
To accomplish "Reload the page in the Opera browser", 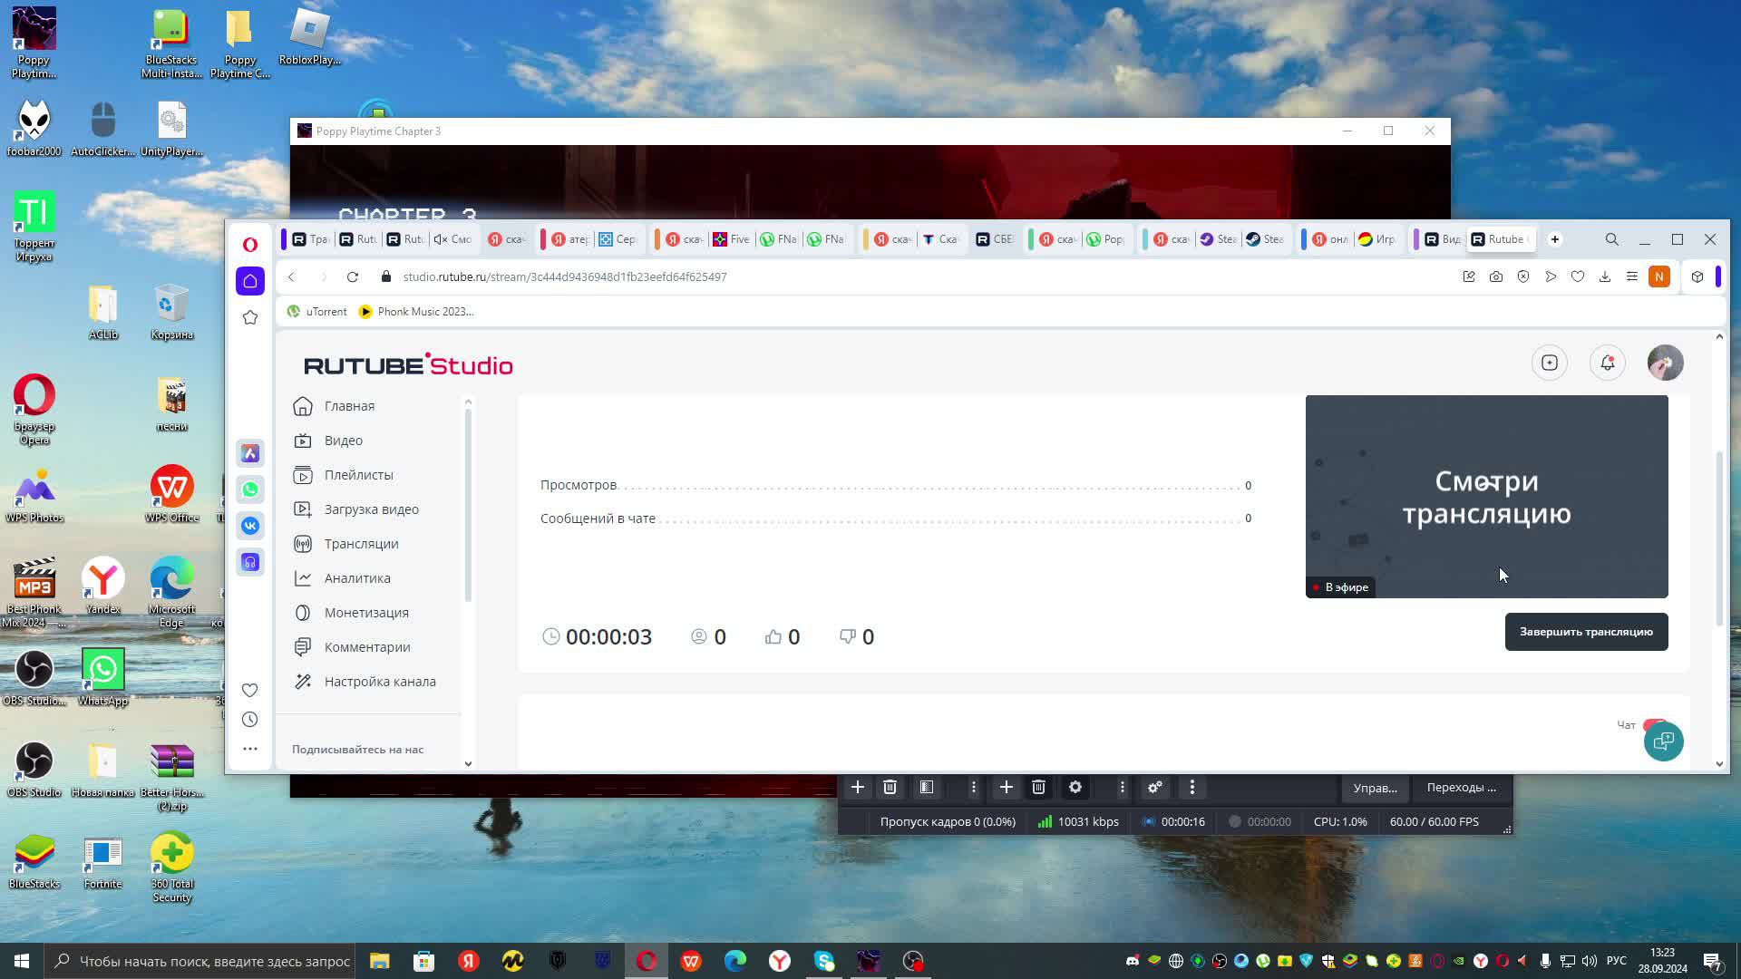I will 353,276.
